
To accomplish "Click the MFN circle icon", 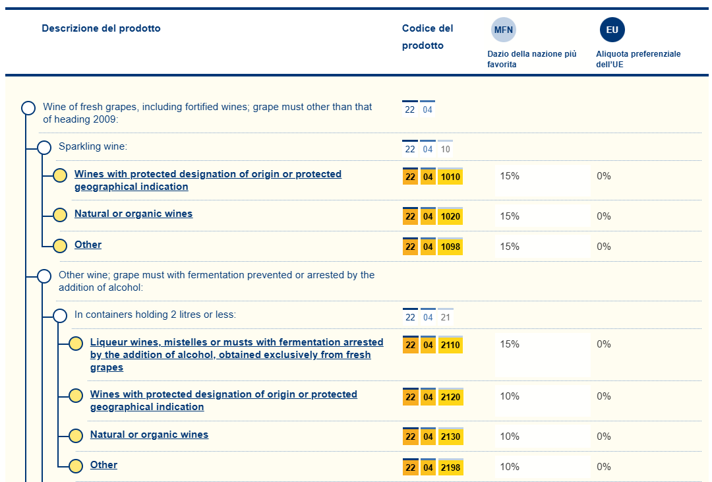I will point(504,30).
